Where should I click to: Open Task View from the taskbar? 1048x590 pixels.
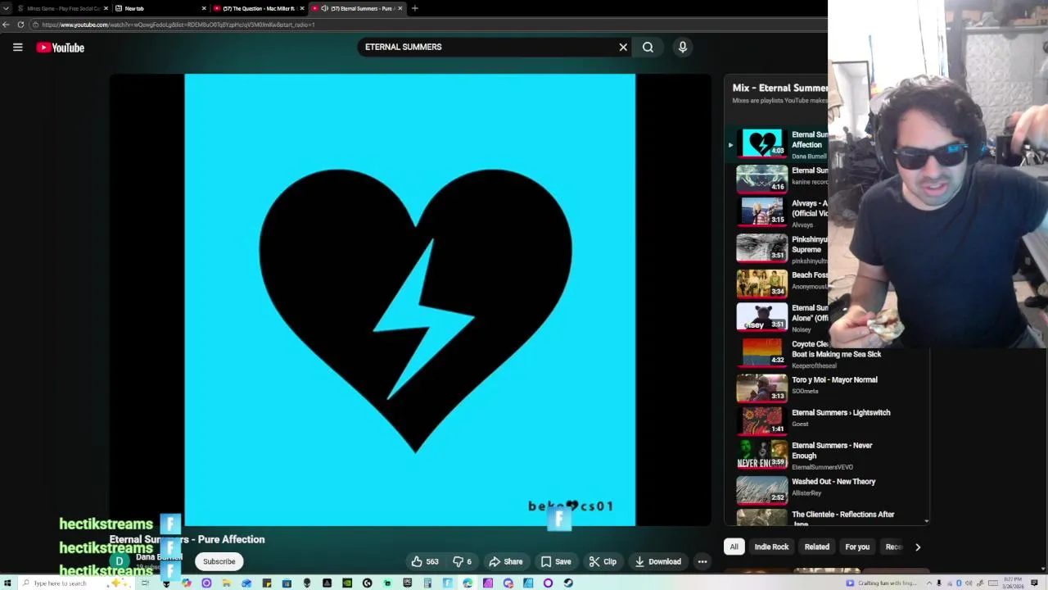(x=145, y=583)
